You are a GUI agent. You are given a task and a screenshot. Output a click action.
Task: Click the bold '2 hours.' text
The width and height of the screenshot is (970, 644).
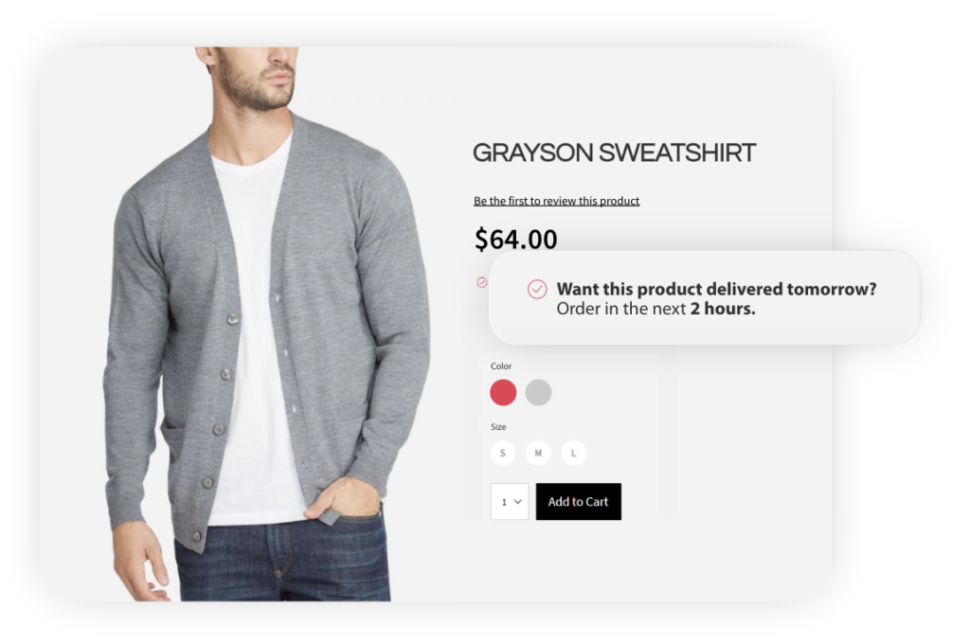coord(723,309)
